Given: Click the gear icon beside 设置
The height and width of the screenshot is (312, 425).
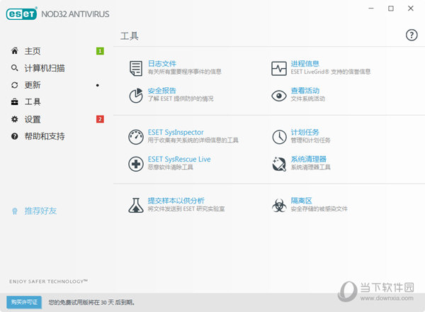Looking at the screenshot, I should (15, 119).
